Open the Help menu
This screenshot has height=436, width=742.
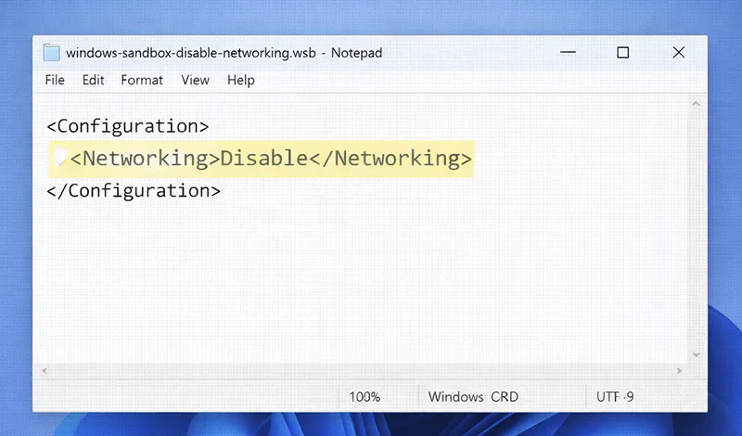point(241,80)
